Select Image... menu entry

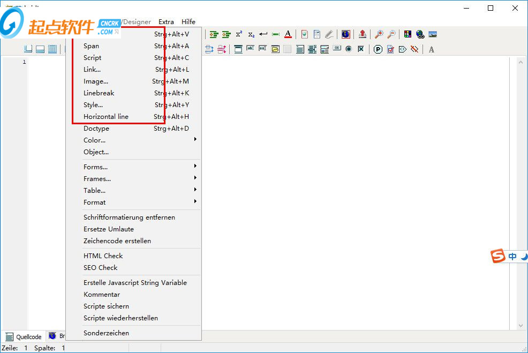pos(134,81)
